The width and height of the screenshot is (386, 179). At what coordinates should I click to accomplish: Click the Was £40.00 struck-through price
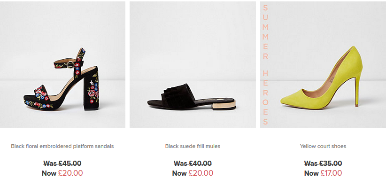point(193,163)
